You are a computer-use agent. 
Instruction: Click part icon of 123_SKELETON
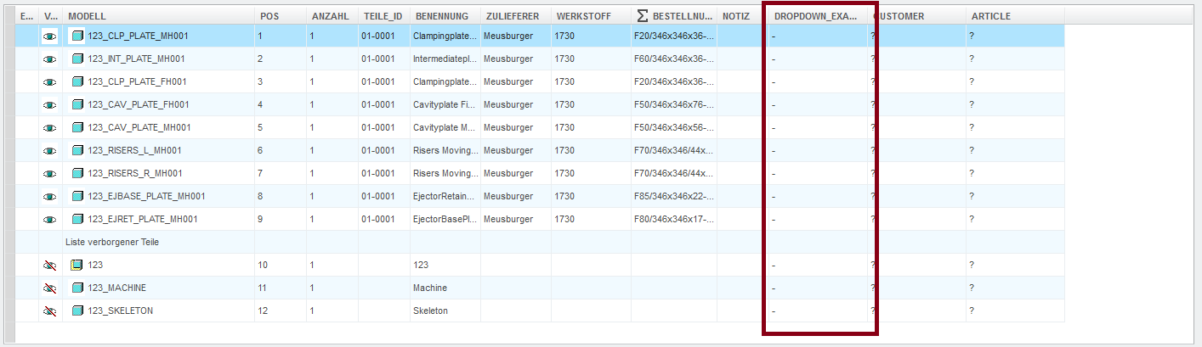[77, 311]
